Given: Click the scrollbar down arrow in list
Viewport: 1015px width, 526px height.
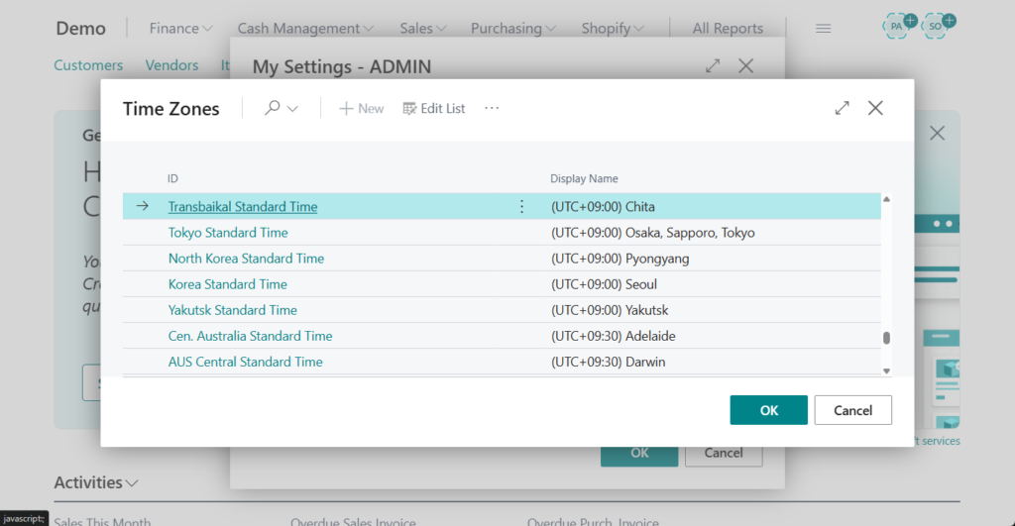Looking at the screenshot, I should pos(886,370).
